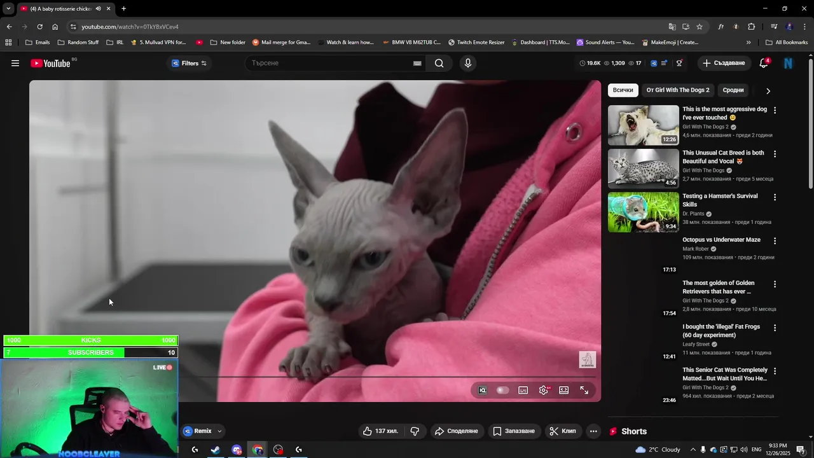Open the Windows notification center
814x458 pixels.
(801, 450)
